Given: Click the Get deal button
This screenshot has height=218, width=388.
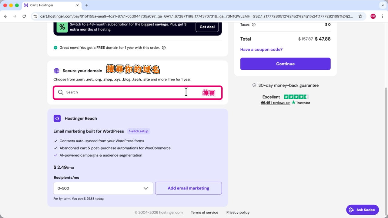Looking at the screenshot, I should [207, 27].
